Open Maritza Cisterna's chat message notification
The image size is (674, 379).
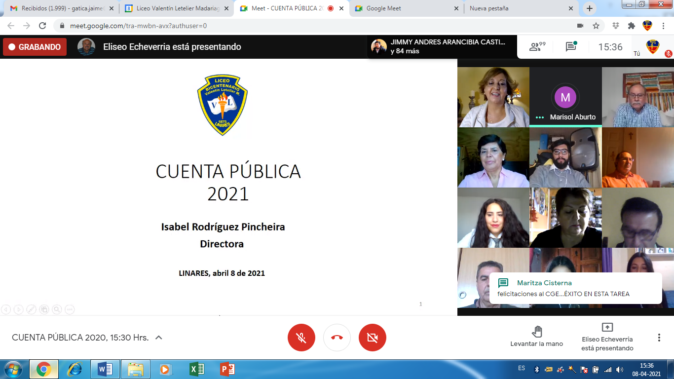point(575,288)
